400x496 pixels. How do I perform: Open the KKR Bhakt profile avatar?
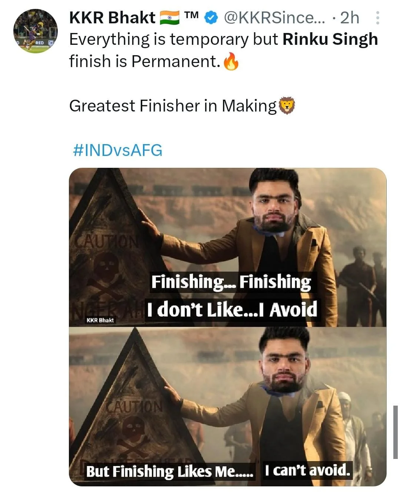(x=36, y=31)
